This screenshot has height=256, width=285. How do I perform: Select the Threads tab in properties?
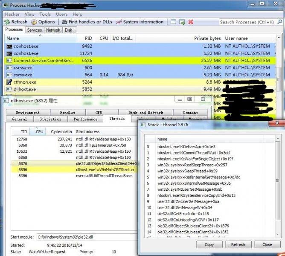point(117,119)
